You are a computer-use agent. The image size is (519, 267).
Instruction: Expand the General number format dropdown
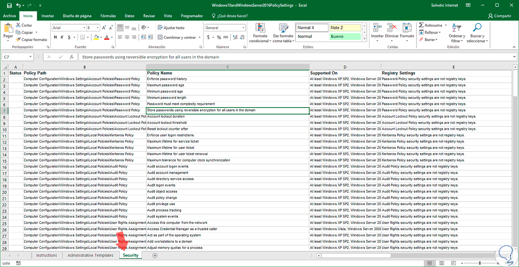(x=243, y=28)
